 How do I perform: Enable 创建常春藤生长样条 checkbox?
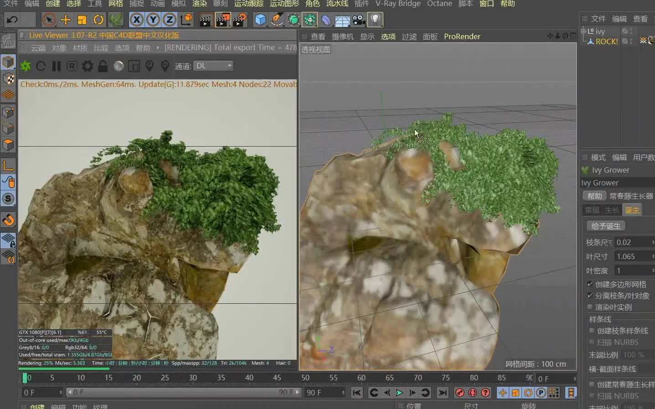[592, 384]
